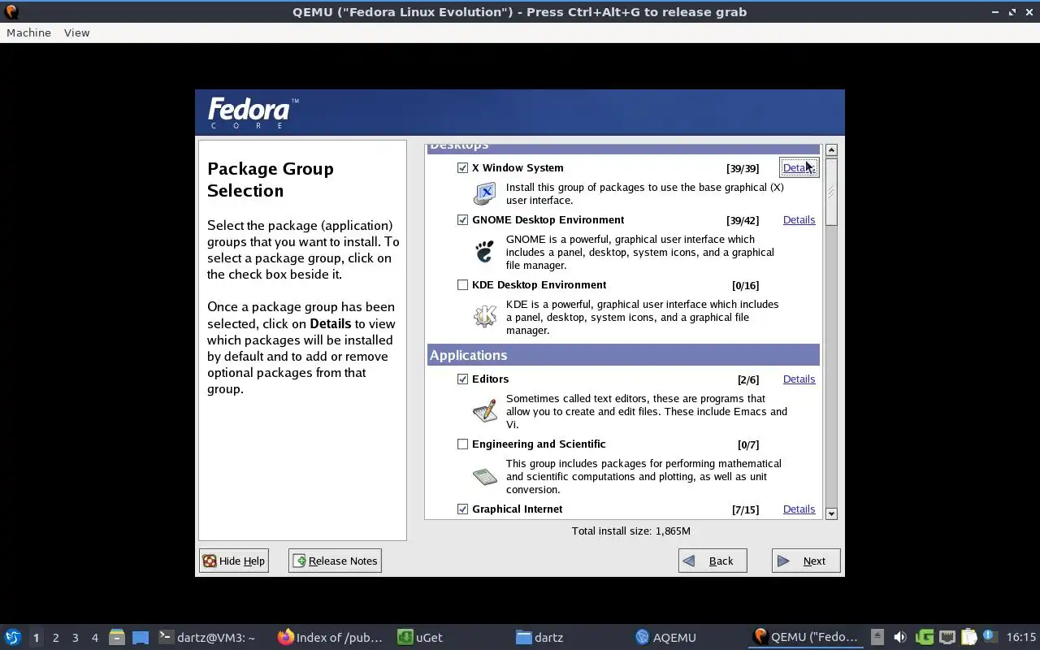This screenshot has height=650, width=1040.
Task: Click the GNOME footprint icon
Action: pyautogui.click(x=485, y=251)
